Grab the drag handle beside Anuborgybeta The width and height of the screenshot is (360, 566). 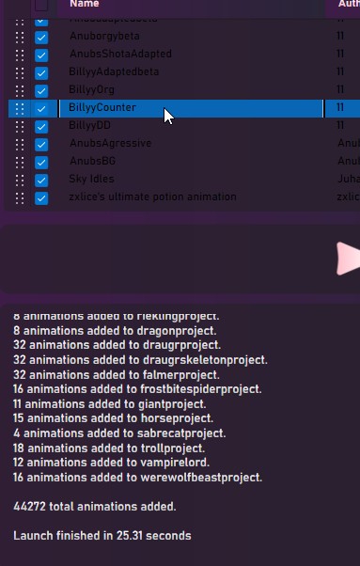[x=20, y=37]
